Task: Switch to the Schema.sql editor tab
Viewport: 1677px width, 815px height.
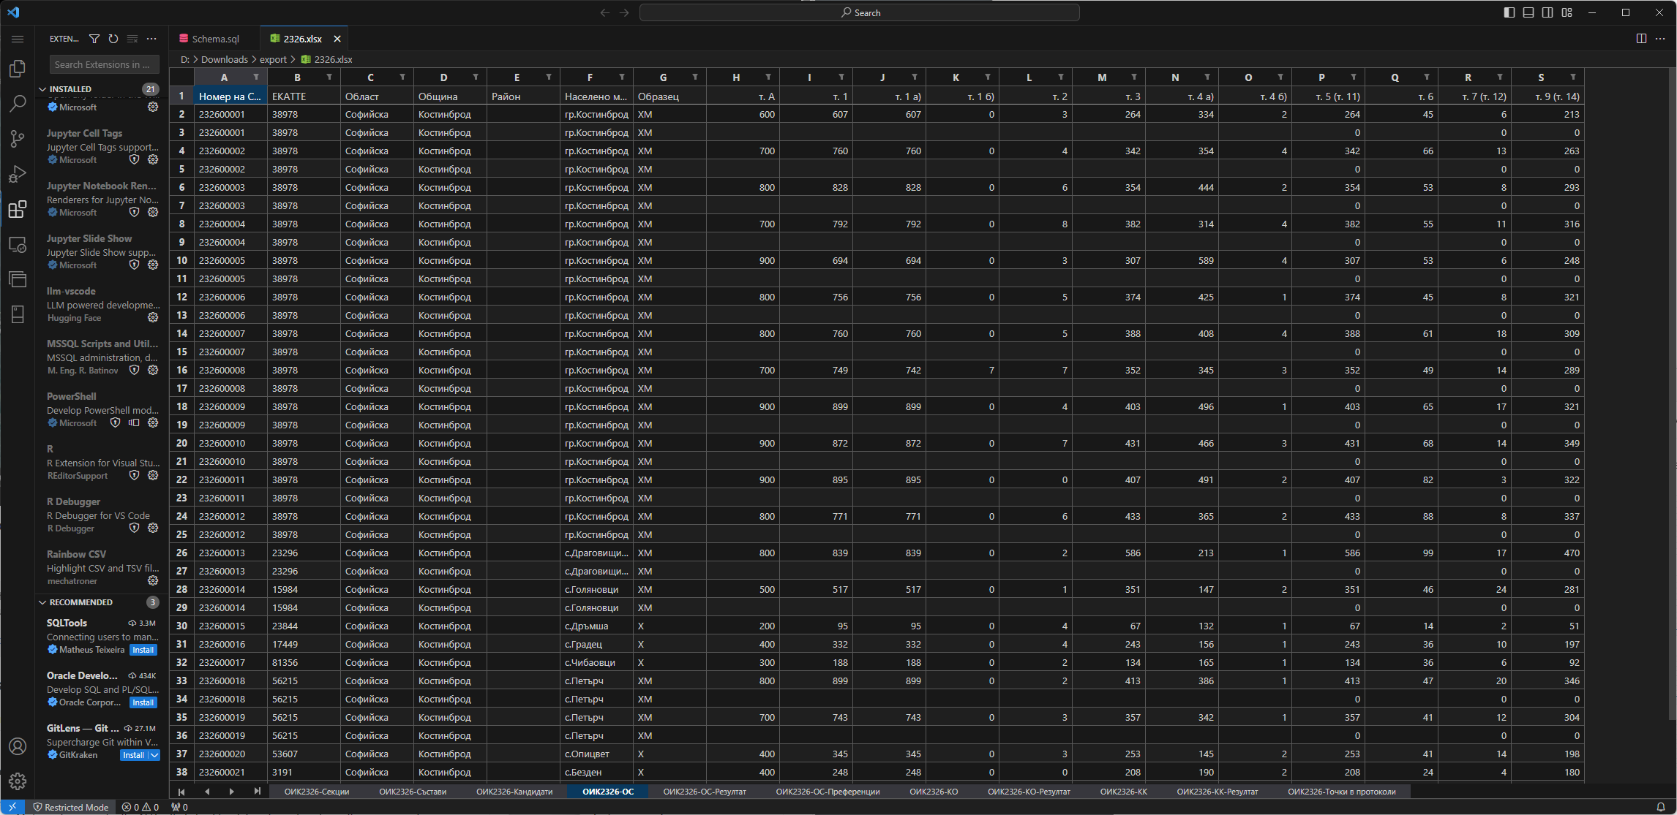Action: tap(215, 39)
